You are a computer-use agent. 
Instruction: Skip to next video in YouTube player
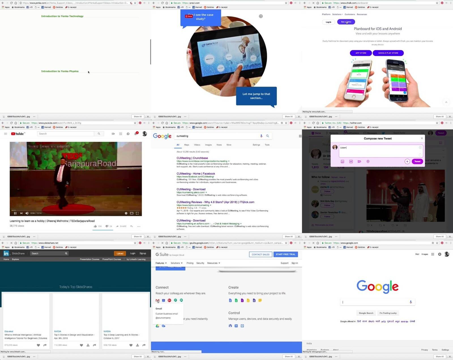[x=21, y=213]
